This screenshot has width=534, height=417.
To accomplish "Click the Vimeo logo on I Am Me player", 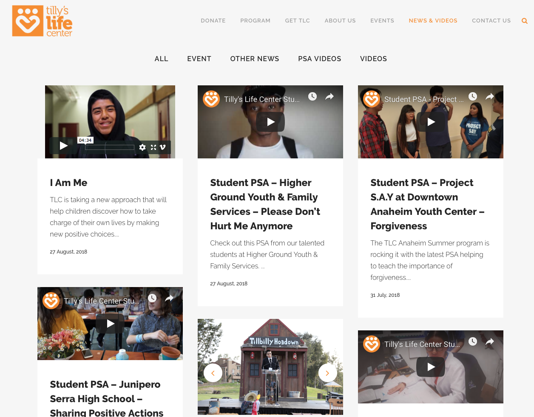I will click(x=163, y=147).
